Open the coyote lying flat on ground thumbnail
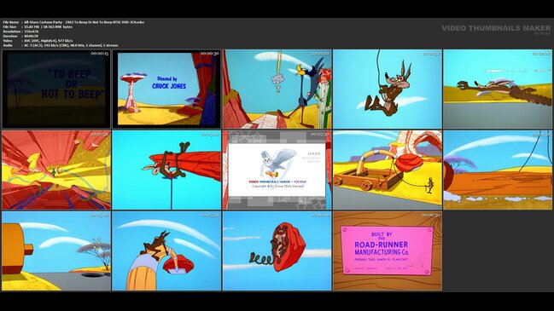This screenshot has height=311, width=554. [498, 89]
